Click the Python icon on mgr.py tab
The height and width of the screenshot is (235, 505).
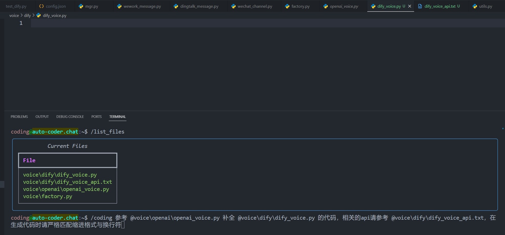[x=81, y=6]
